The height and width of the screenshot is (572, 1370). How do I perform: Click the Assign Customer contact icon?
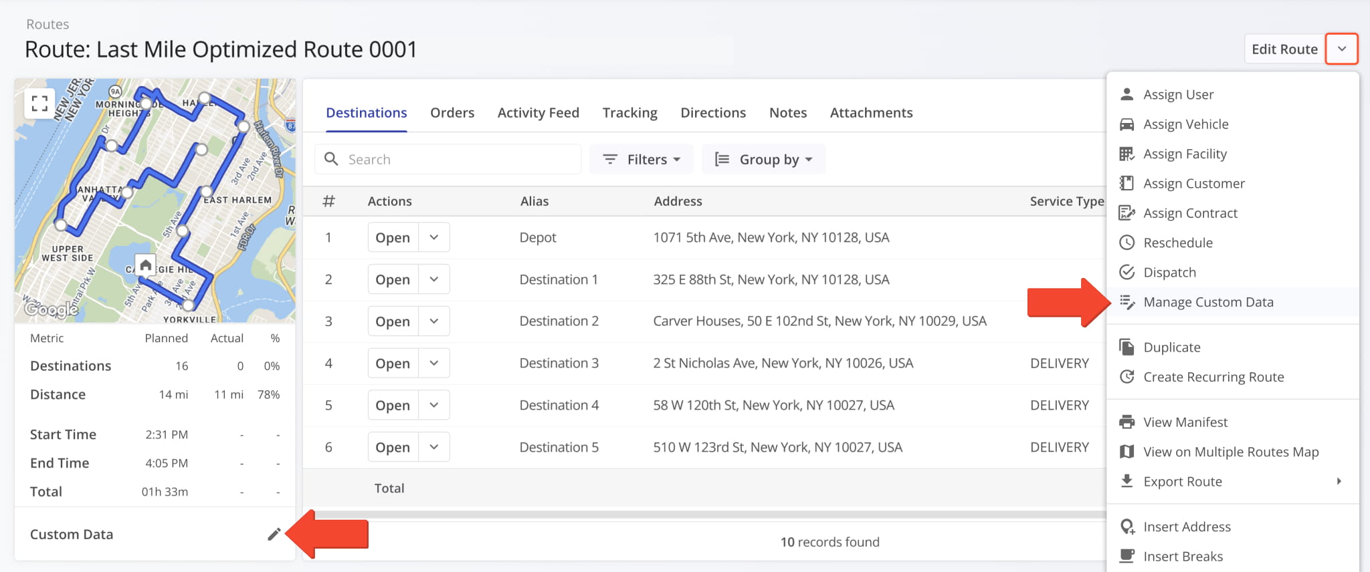pos(1127,183)
